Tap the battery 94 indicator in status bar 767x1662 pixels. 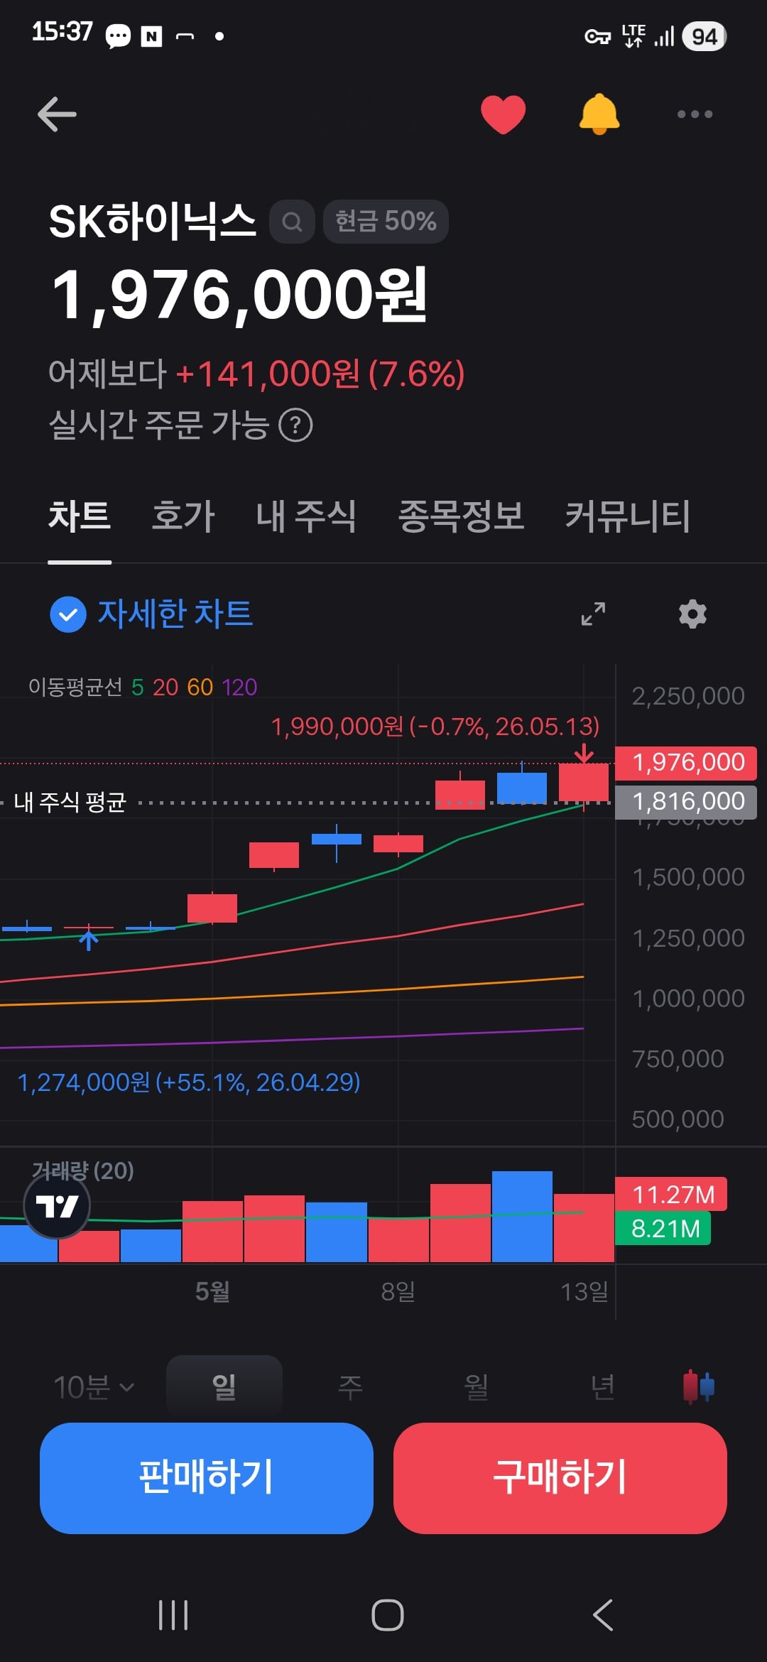click(705, 36)
